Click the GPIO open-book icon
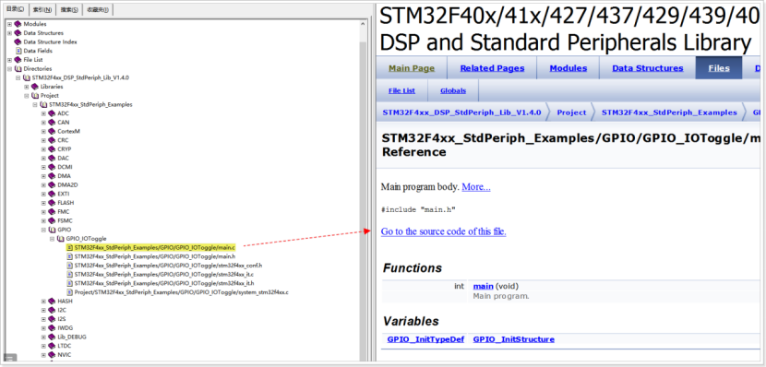Image resolution: width=766 pixels, height=367 pixels. pos(52,230)
